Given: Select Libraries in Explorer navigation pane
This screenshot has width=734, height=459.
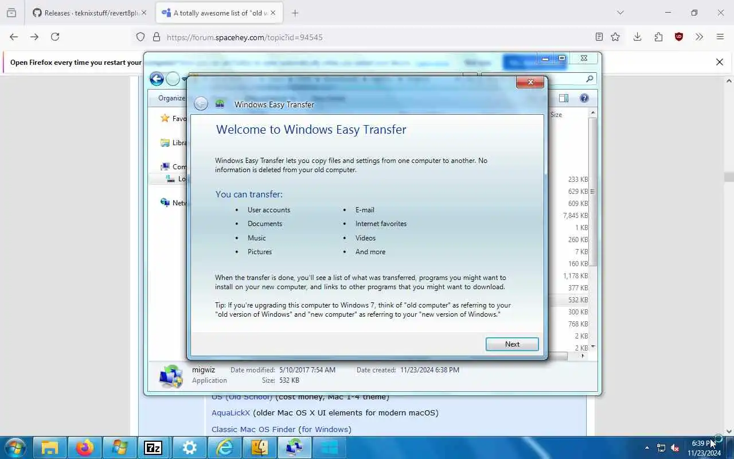Looking at the screenshot, I should click(x=174, y=142).
